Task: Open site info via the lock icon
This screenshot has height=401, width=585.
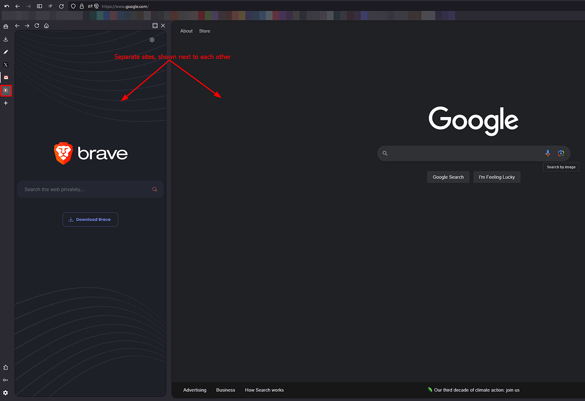Action: [82, 6]
